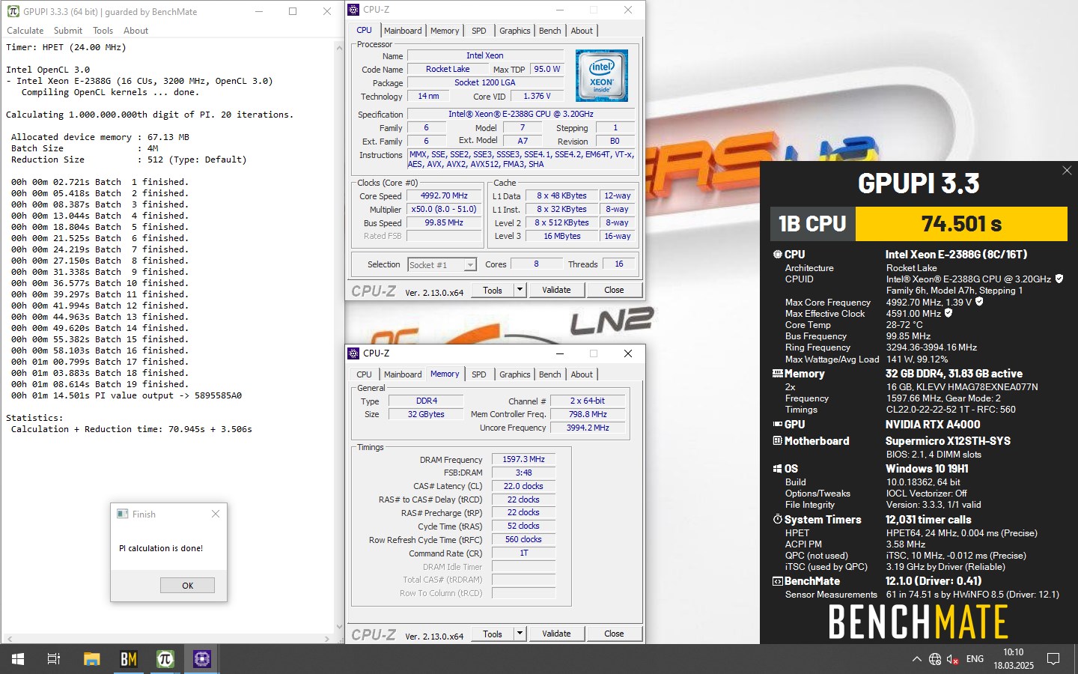Select CPU tab in bottom CPU-Z
This screenshot has width=1078, height=674.
[x=364, y=374]
